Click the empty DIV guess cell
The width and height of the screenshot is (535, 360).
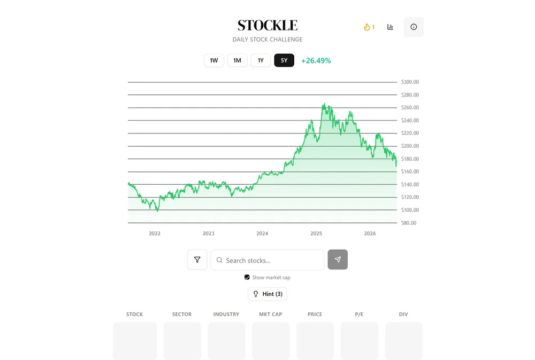pyautogui.click(x=403, y=341)
